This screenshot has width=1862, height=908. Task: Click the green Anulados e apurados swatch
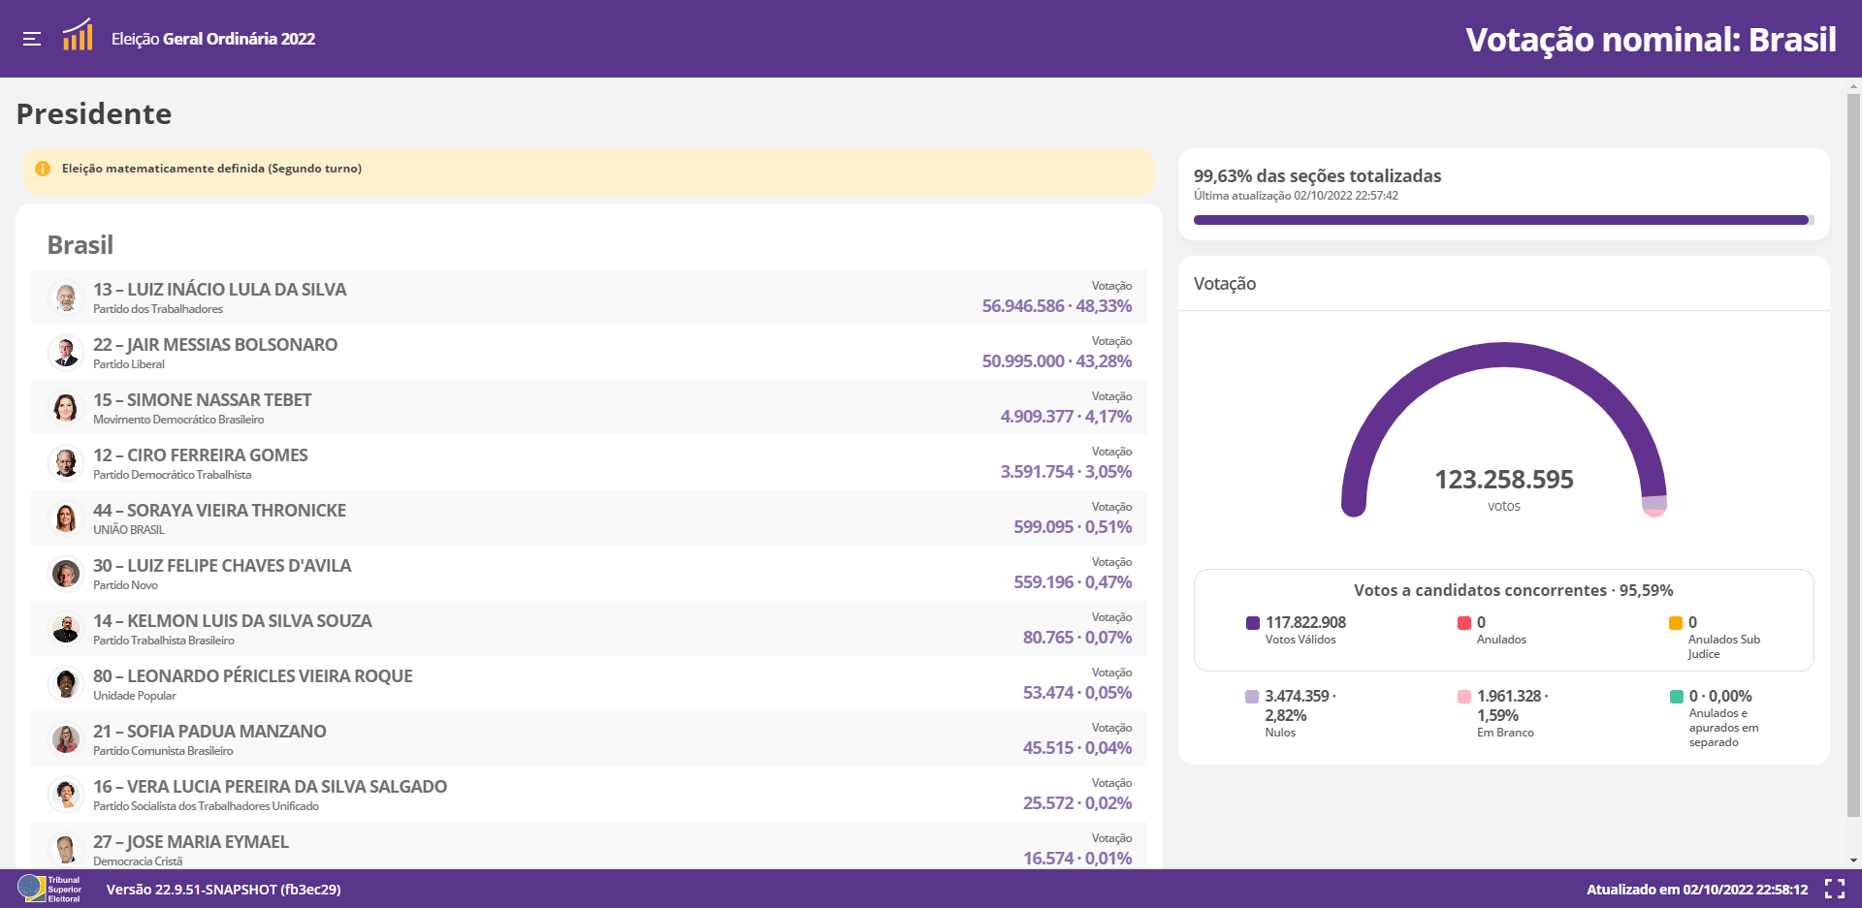1677,697
